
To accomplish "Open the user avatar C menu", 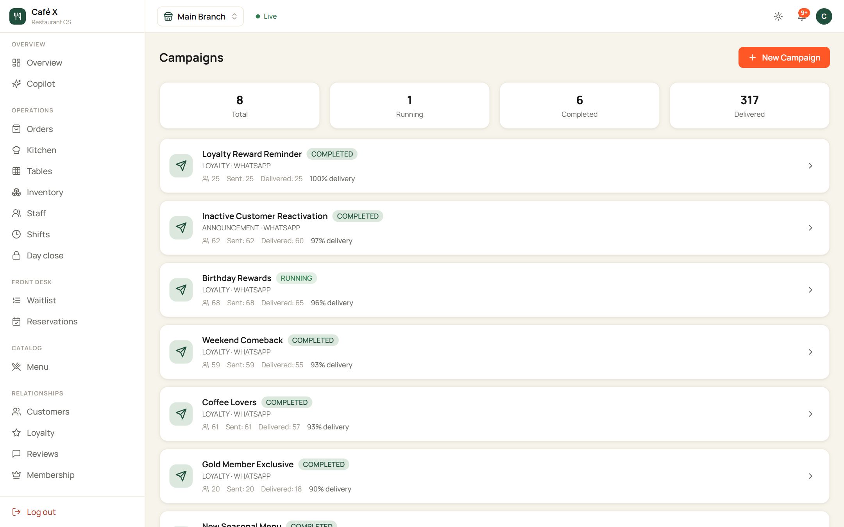I will pos(824,16).
